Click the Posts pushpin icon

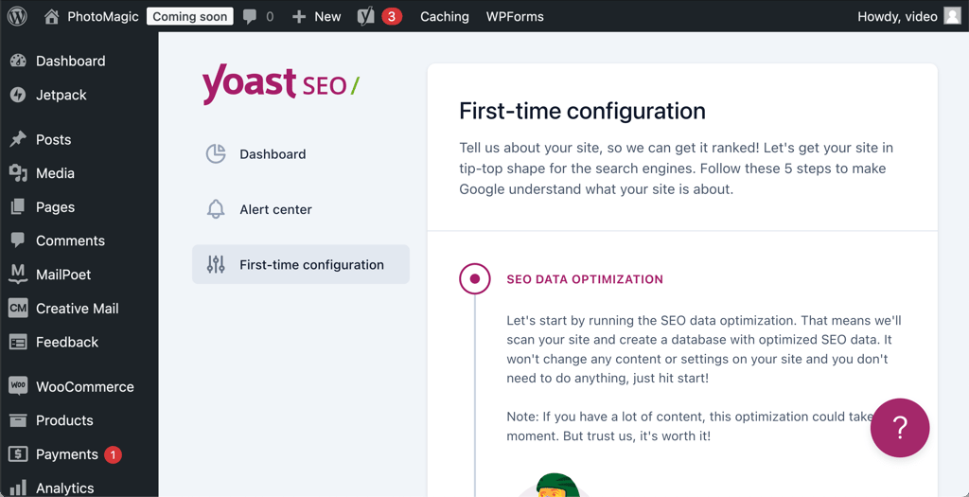pyautogui.click(x=18, y=139)
